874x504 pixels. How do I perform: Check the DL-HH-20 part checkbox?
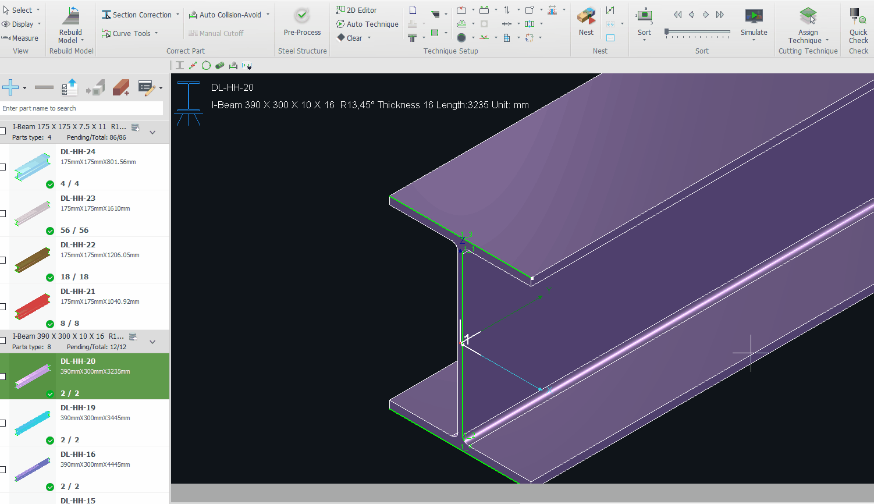tap(3, 377)
